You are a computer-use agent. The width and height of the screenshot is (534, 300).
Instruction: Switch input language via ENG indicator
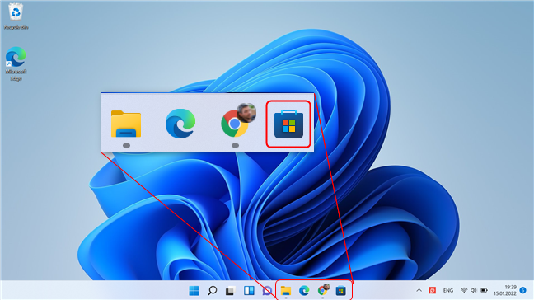(x=447, y=290)
